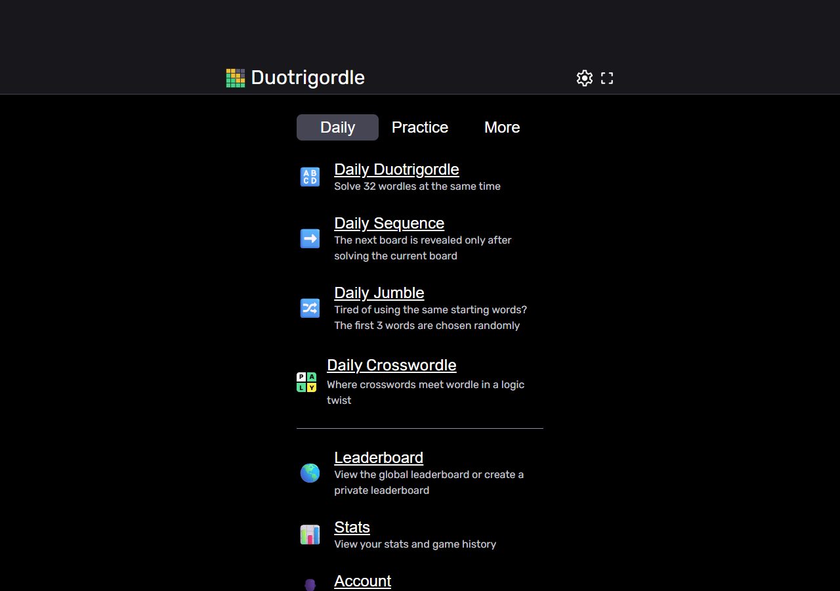Viewport: 840px width, 591px height.
Task: Open the More tab
Action: tap(502, 127)
